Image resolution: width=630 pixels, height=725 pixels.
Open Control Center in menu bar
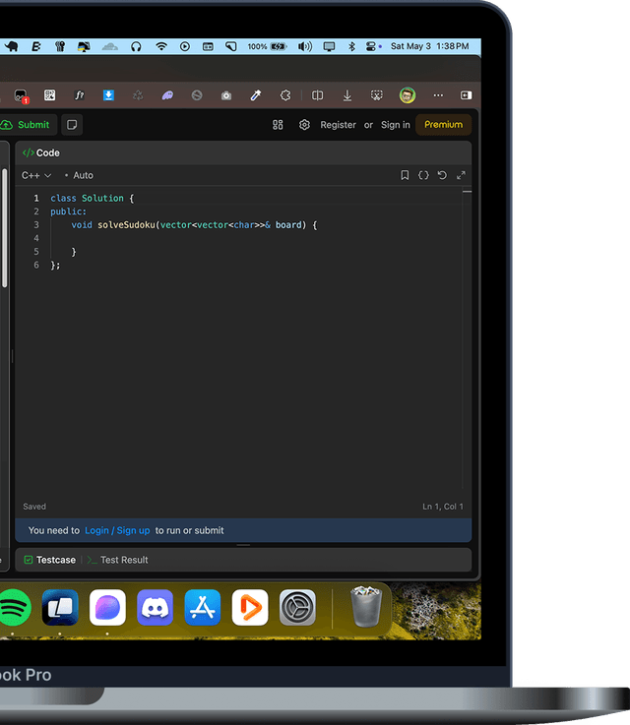pos(371,46)
